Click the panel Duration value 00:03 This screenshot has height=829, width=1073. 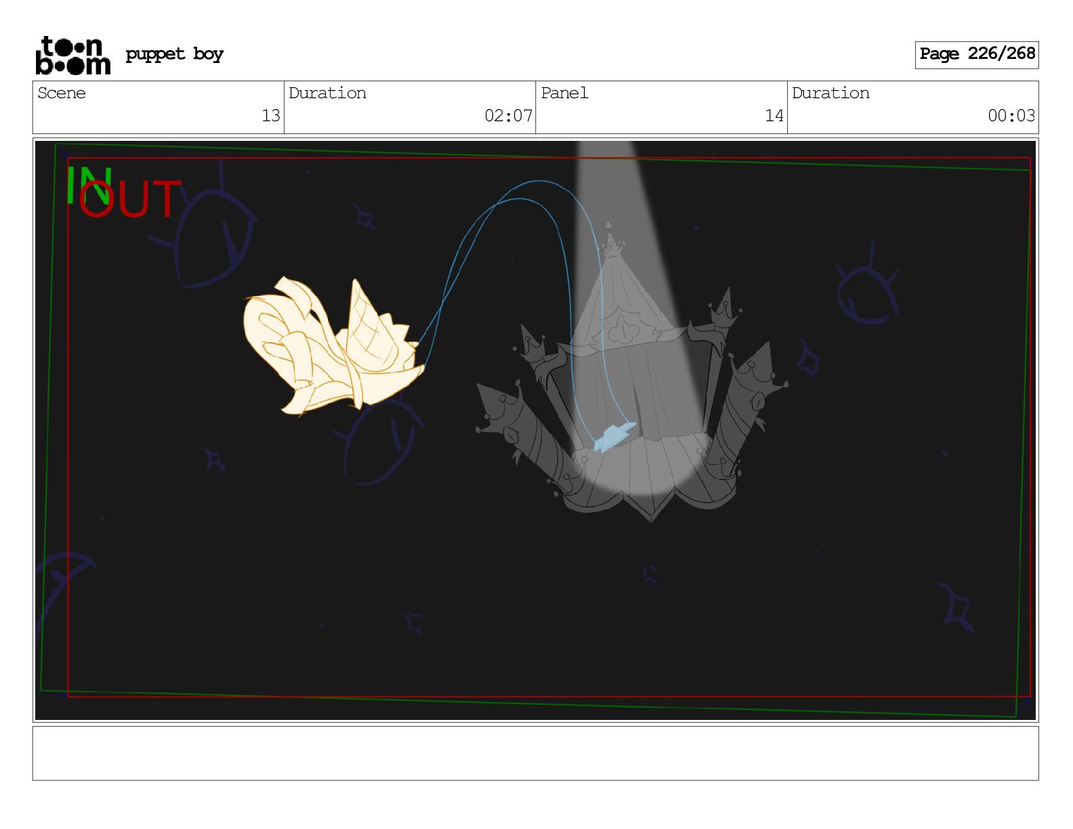coord(1011,116)
